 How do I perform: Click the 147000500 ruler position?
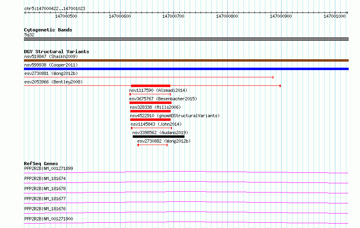pos(66,16)
